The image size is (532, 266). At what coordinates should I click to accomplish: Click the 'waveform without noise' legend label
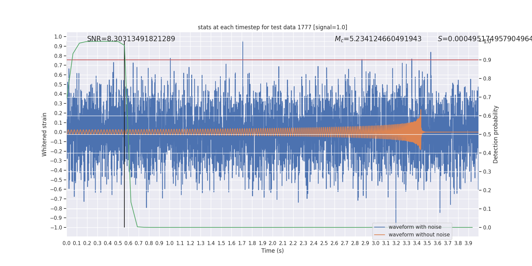[x=419, y=235]
